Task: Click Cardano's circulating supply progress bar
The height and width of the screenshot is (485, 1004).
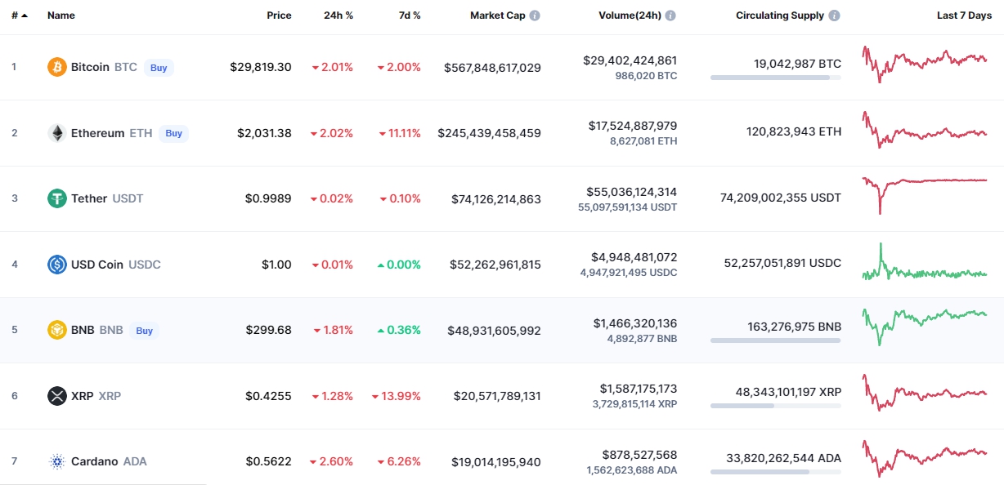Action: click(x=776, y=472)
